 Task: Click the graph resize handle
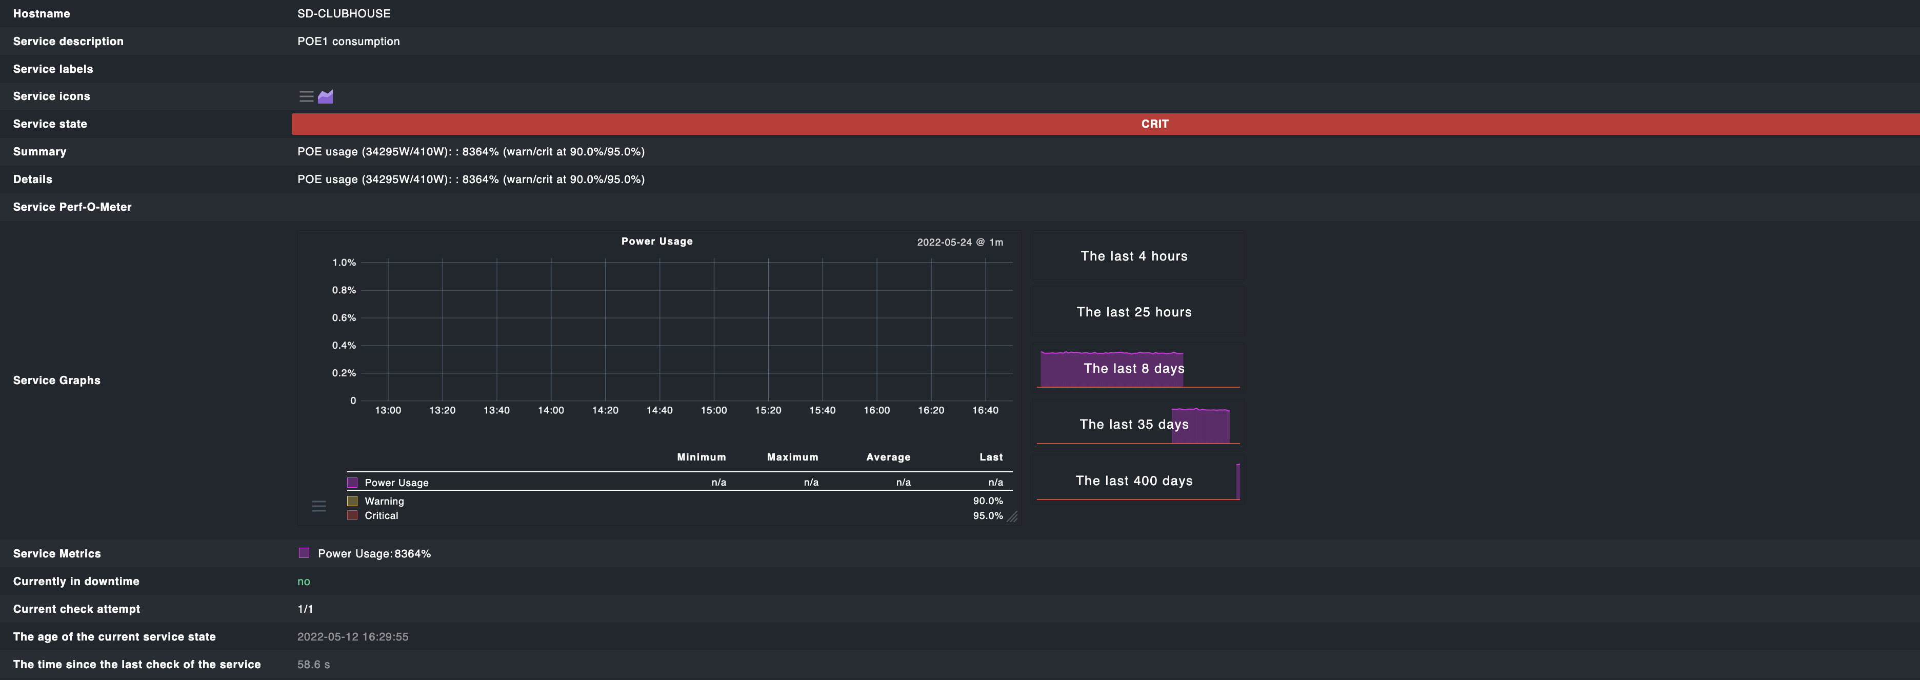1011,516
